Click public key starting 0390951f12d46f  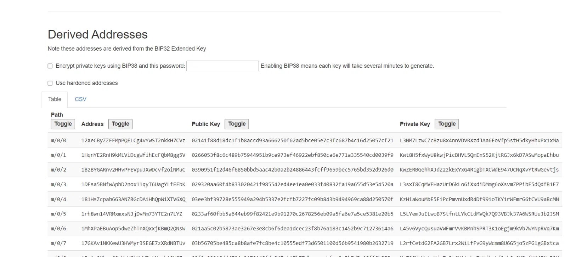293,170
